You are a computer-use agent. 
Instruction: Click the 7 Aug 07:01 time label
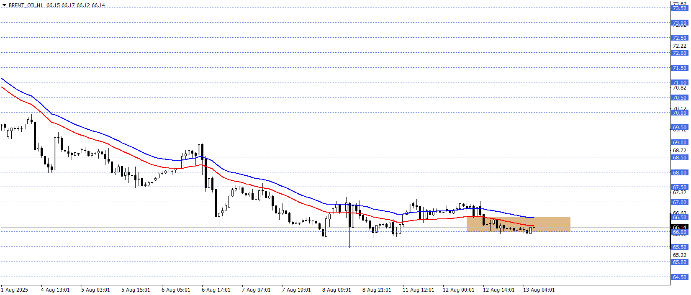click(x=256, y=290)
